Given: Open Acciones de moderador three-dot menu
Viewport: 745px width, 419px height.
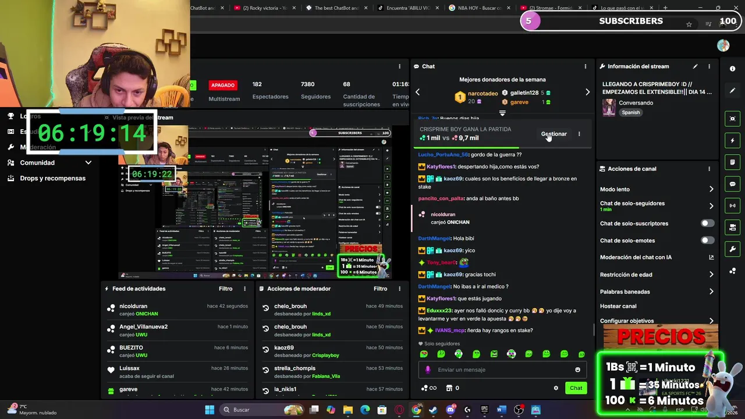Looking at the screenshot, I should [x=399, y=289].
